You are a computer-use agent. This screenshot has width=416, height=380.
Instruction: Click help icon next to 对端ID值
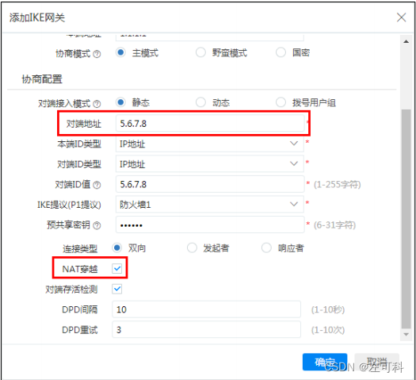tap(97, 185)
